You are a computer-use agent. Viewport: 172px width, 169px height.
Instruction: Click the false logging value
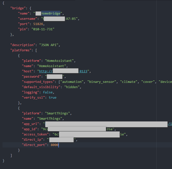48,92
